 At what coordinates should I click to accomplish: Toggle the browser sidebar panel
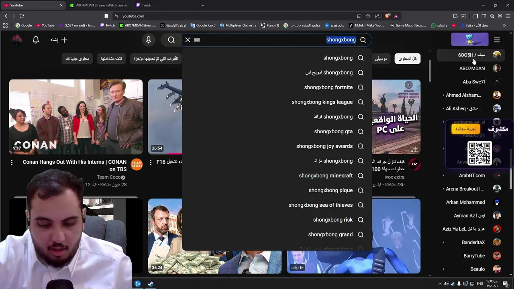476,16
